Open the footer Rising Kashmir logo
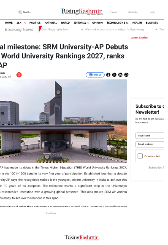This screenshot has height=245, width=168. [81, 237]
